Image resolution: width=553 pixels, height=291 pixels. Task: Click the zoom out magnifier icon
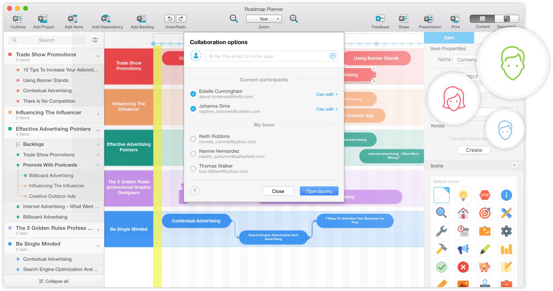[234, 19]
